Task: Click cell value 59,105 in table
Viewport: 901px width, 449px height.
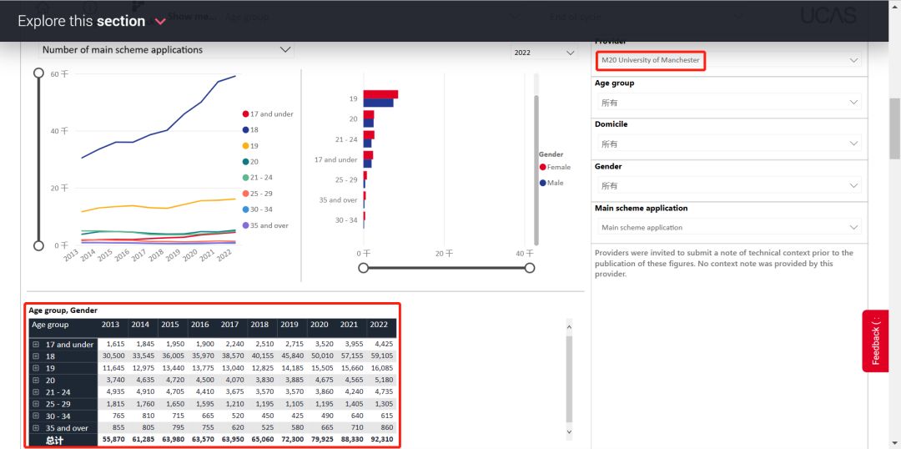Action: [381, 356]
